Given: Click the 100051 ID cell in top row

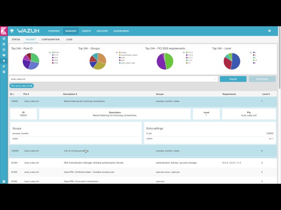Looking at the screenshot, I should [15, 101].
